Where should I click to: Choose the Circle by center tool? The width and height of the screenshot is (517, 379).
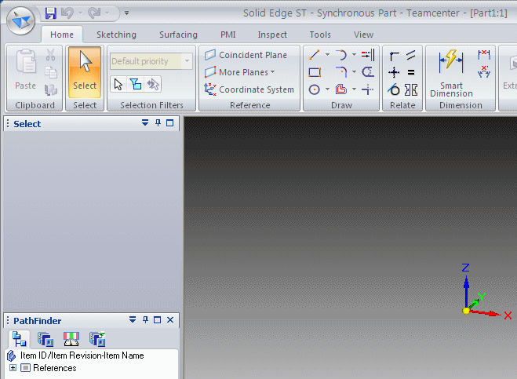315,89
